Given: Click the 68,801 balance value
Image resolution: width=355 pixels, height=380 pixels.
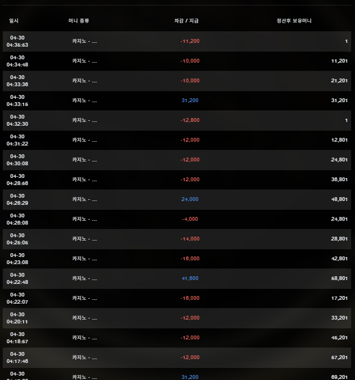Looking at the screenshot, I should [x=339, y=278].
